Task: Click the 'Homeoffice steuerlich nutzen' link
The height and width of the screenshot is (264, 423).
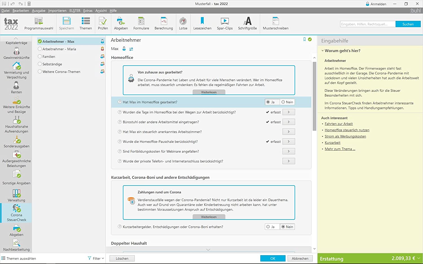Action: pyautogui.click(x=347, y=130)
